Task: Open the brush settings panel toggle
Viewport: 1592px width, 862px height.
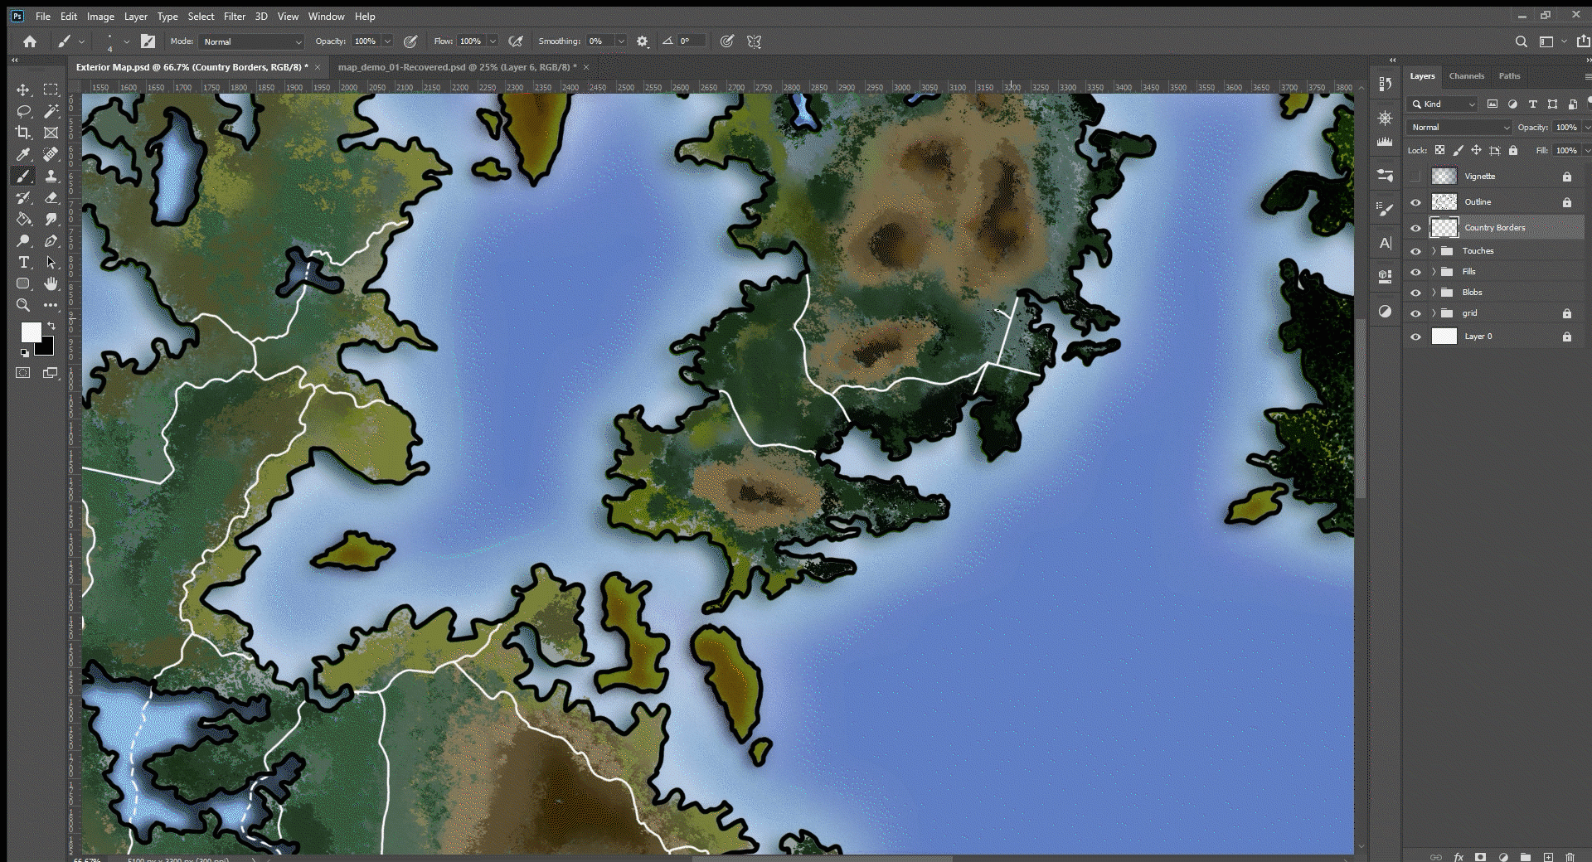Action: pos(148,41)
